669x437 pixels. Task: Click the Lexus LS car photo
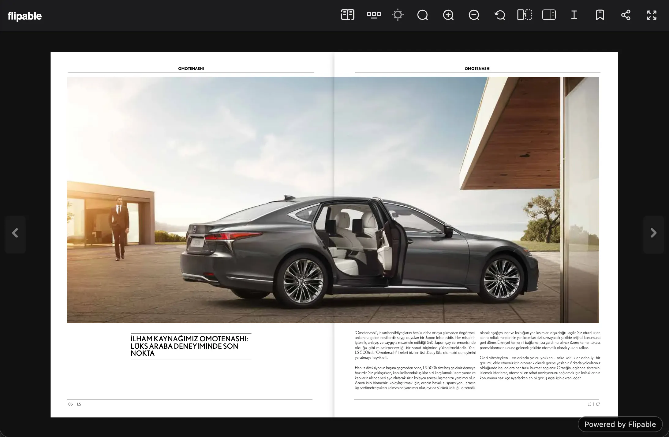[x=333, y=200]
